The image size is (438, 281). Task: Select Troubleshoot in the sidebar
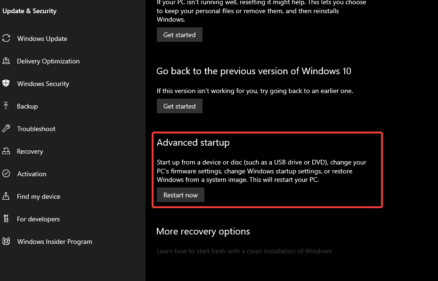pyautogui.click(x=36, y=129)
